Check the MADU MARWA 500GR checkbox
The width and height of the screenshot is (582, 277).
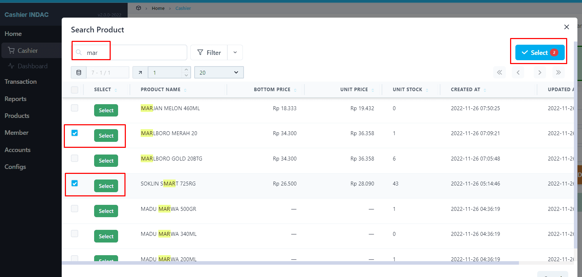point(74,208)
